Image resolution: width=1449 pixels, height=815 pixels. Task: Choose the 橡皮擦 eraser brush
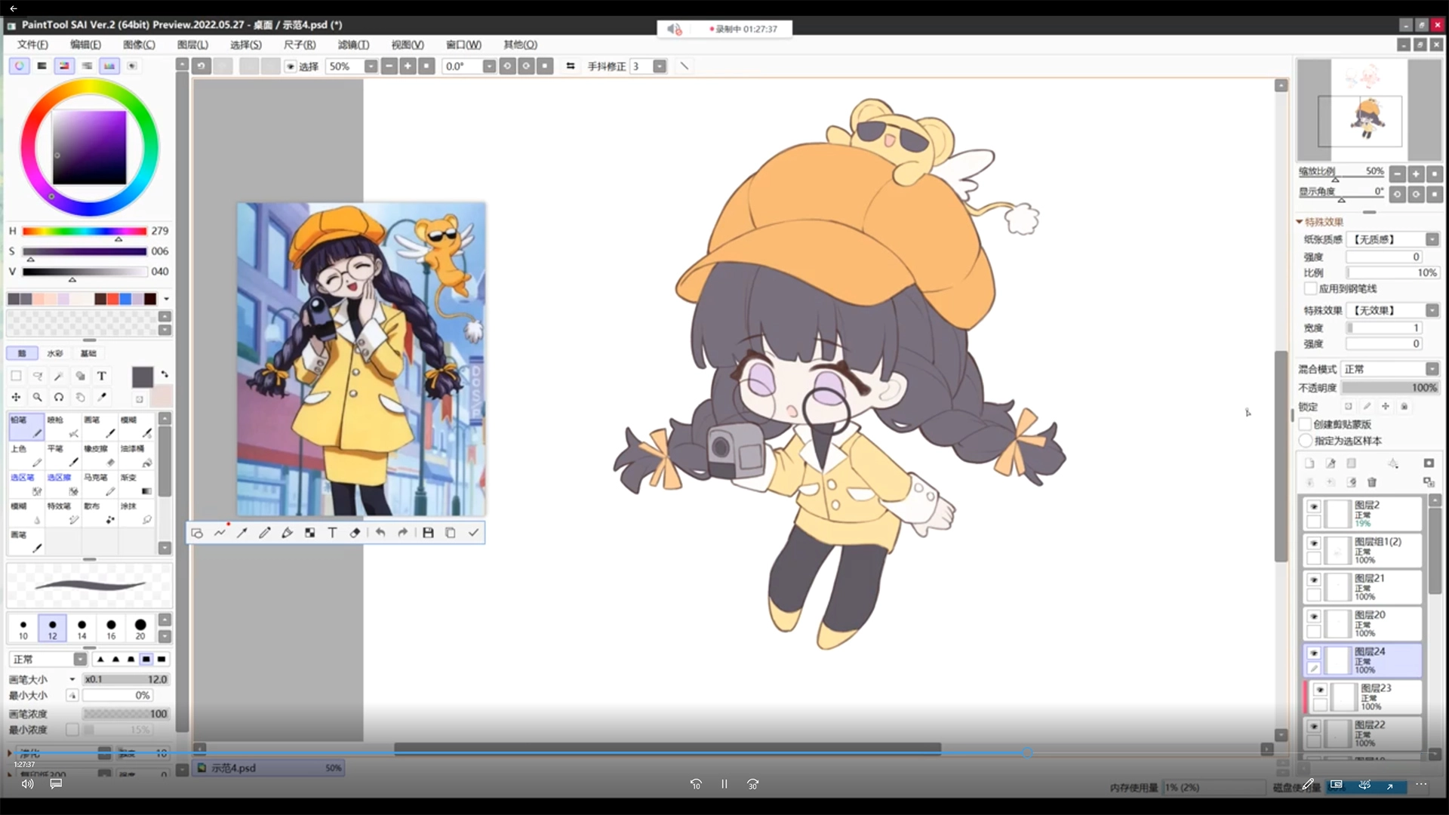(100, 455)
